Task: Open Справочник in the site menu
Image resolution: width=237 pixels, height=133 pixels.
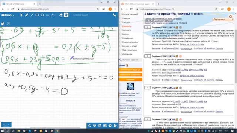Action: pos(128,38)
